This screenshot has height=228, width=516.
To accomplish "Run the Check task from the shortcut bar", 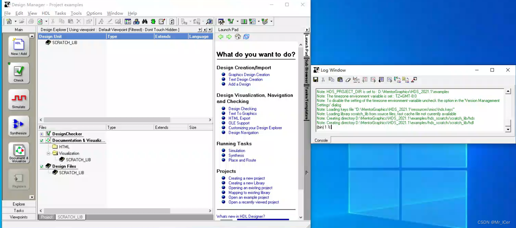I will tap(19, 73).
